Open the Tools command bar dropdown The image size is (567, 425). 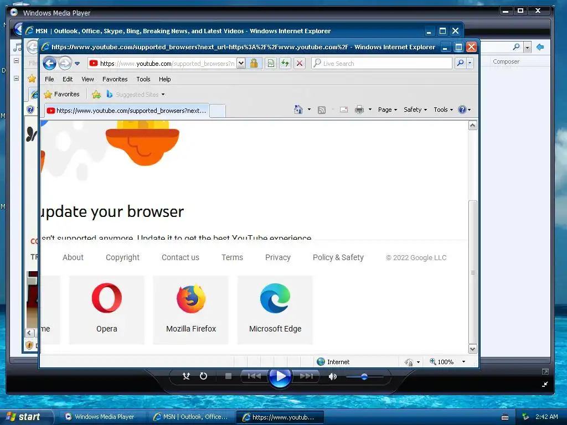444,110
